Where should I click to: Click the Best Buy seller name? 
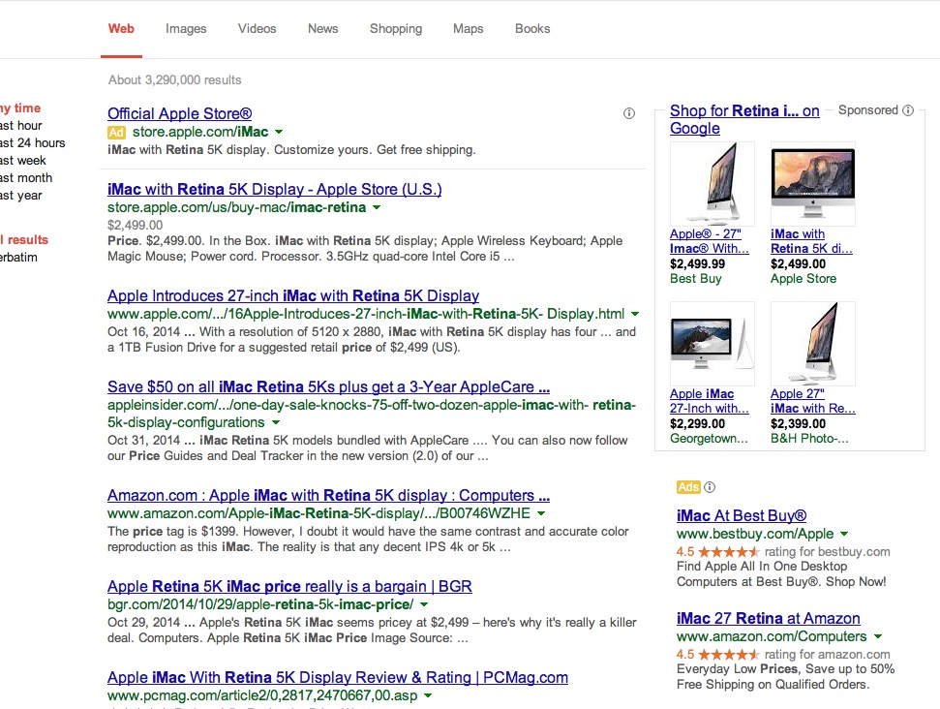point(696,278)
